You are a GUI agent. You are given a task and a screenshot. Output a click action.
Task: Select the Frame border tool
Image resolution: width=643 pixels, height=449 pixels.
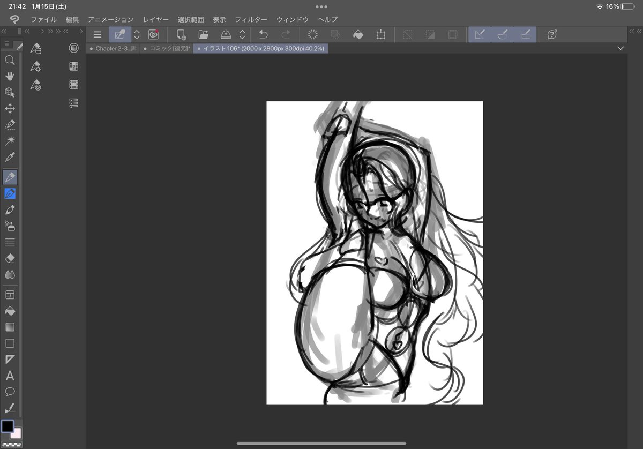[x=10, y=295]
